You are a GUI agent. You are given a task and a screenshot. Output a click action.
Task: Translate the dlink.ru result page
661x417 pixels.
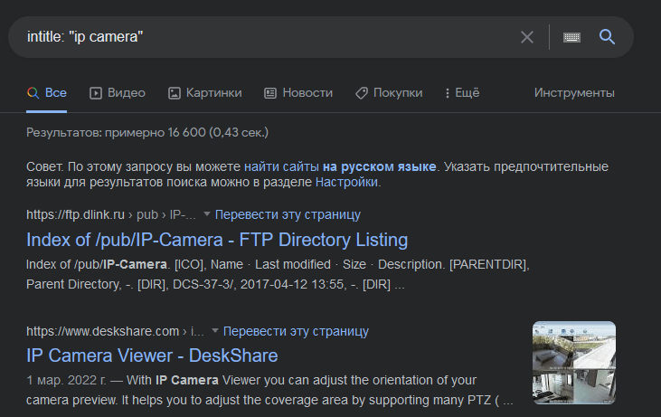point(288,214)
